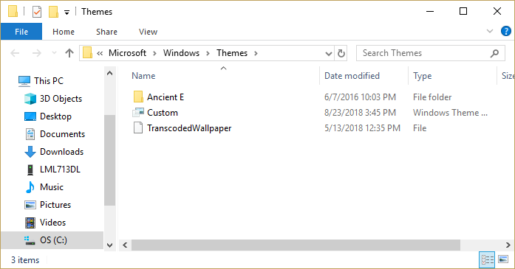Screen dimensions: 515x269
Task: Switch to large icons view button
Action: tap(503, 260)
